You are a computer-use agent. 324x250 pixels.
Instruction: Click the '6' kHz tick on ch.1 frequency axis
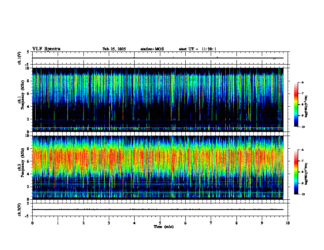29,94
